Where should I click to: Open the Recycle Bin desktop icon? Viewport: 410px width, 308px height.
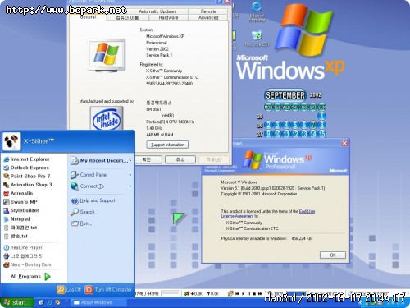coord(257,39)
